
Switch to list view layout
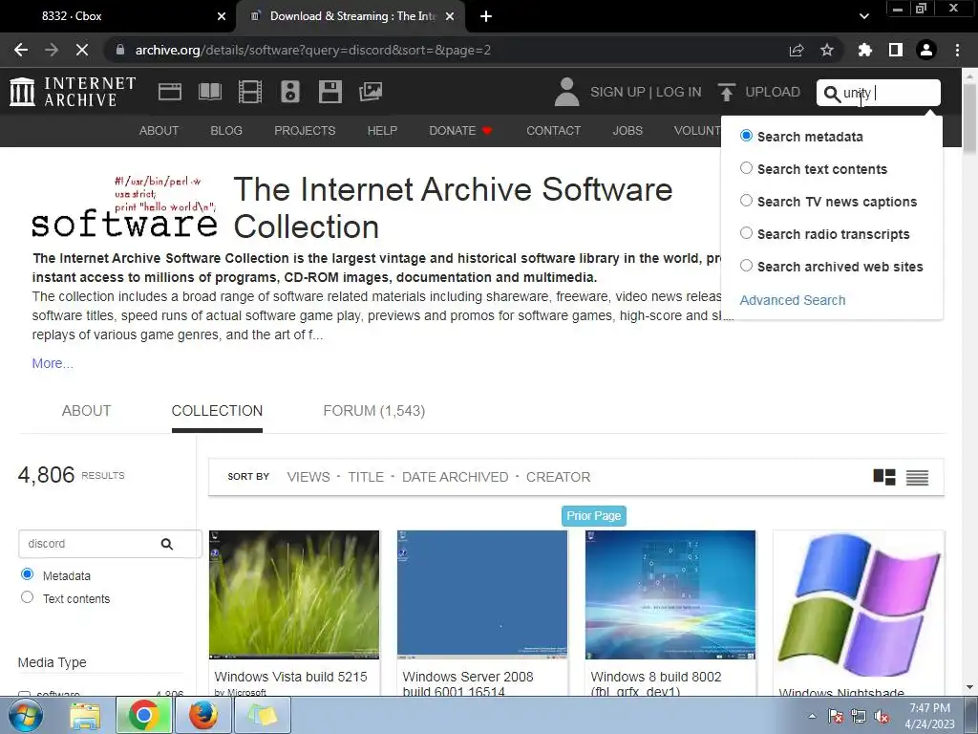pos(917,478)
